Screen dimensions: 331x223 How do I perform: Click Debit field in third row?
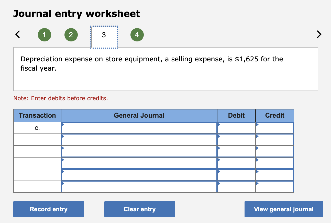(236, 151)
